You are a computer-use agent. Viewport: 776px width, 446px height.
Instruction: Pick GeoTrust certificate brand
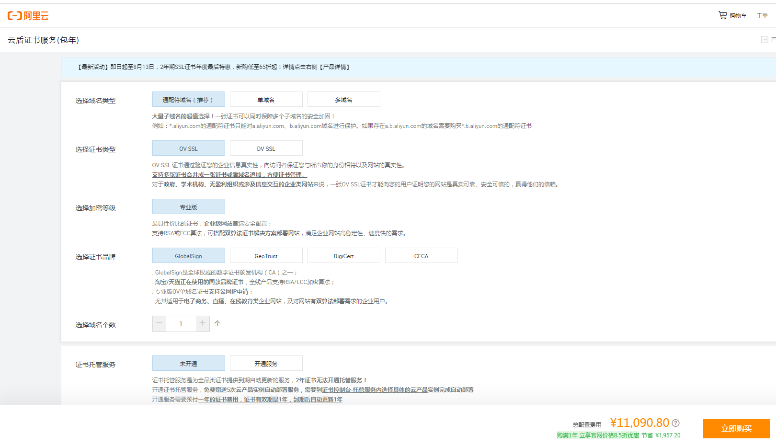point(266,256)
